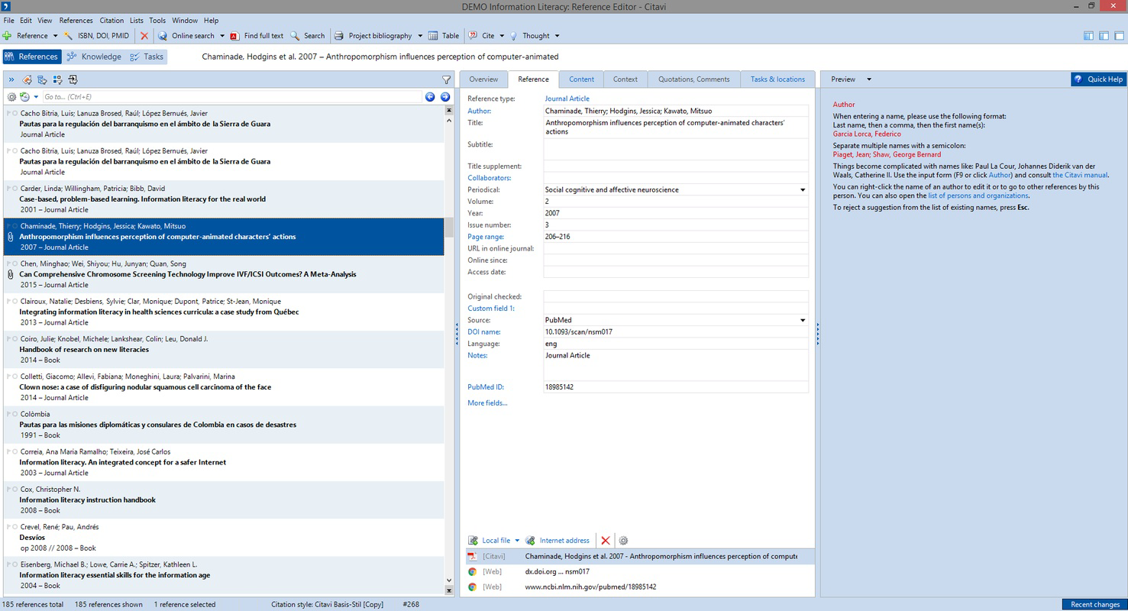The height and width of the screenshot is (611, 1128).
Task: Open the Content tab
Action: pos(581,79)
